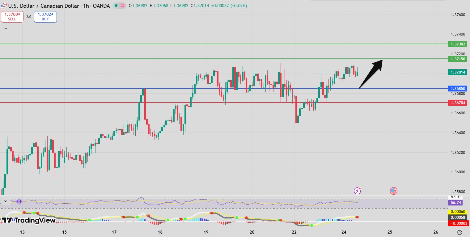Click the date label 24 on time axis
The height and width of the screenshot is (237, 470).
(x=344, y=232)
